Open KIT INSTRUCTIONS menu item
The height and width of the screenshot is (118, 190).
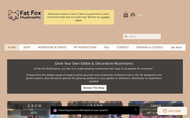coord(85,47)
